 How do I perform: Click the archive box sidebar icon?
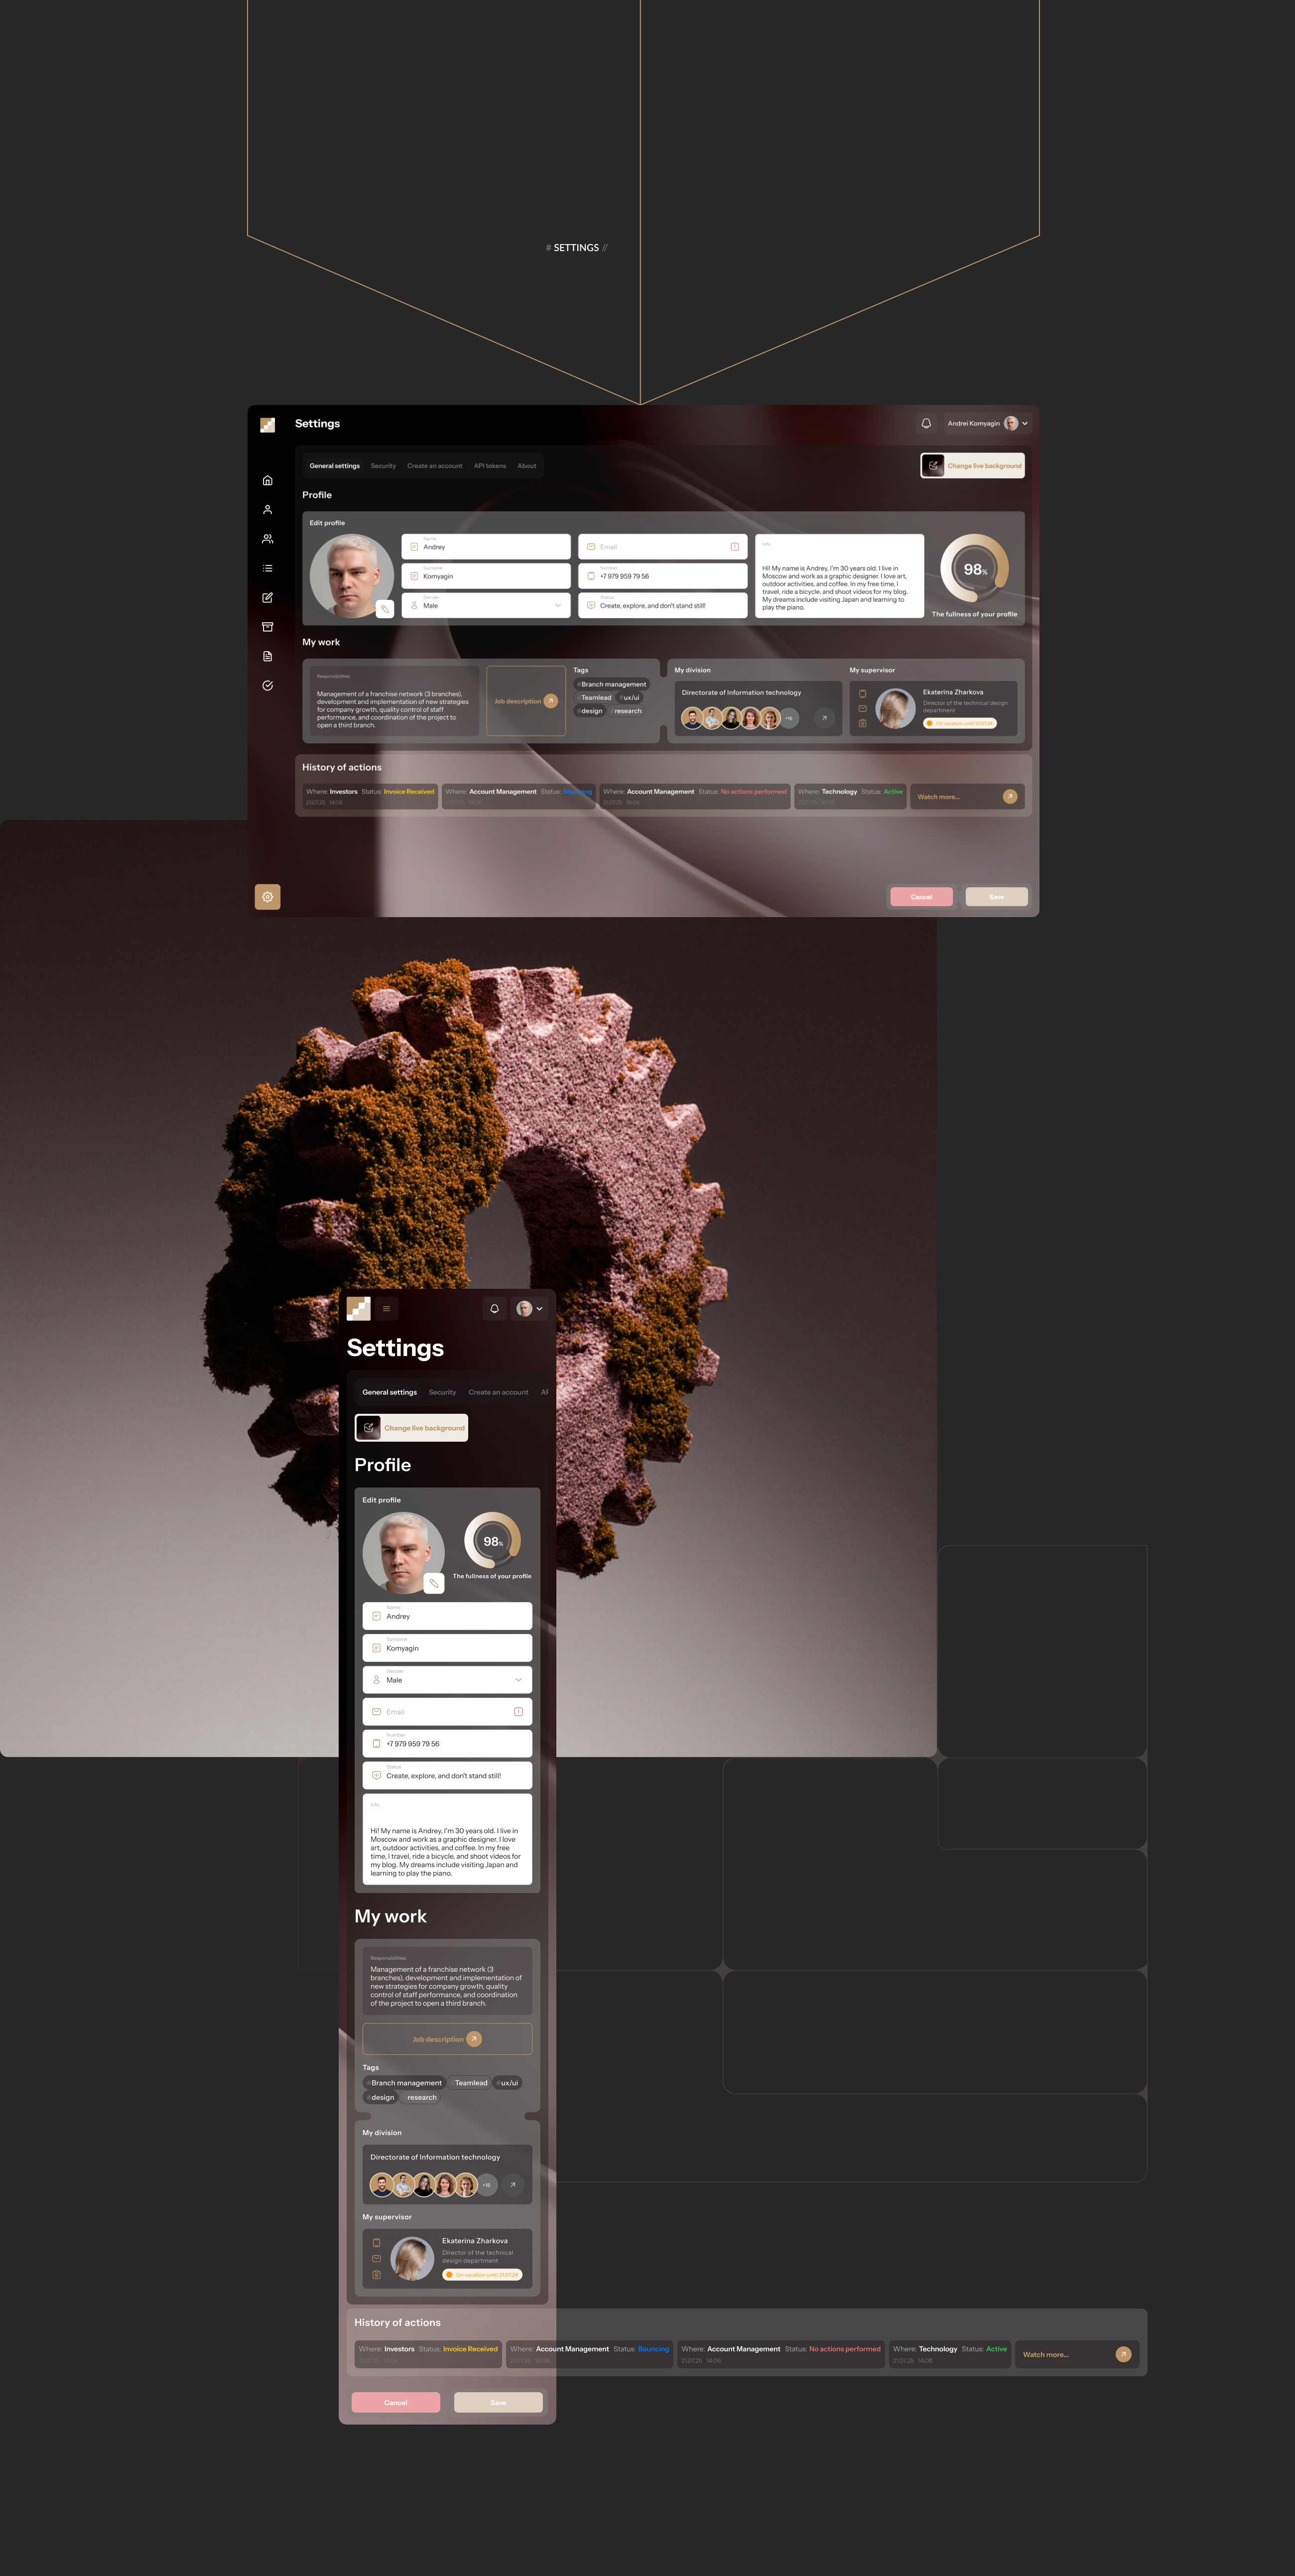267,627
